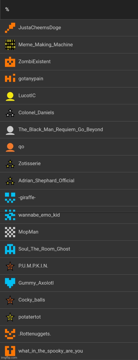
Task: Open the P.U.M.P.K.I.N. user entry
Action: 69,266
